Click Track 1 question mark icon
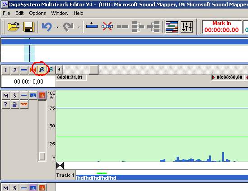Viewport: 248px width, 191px height. pos(6,104)
